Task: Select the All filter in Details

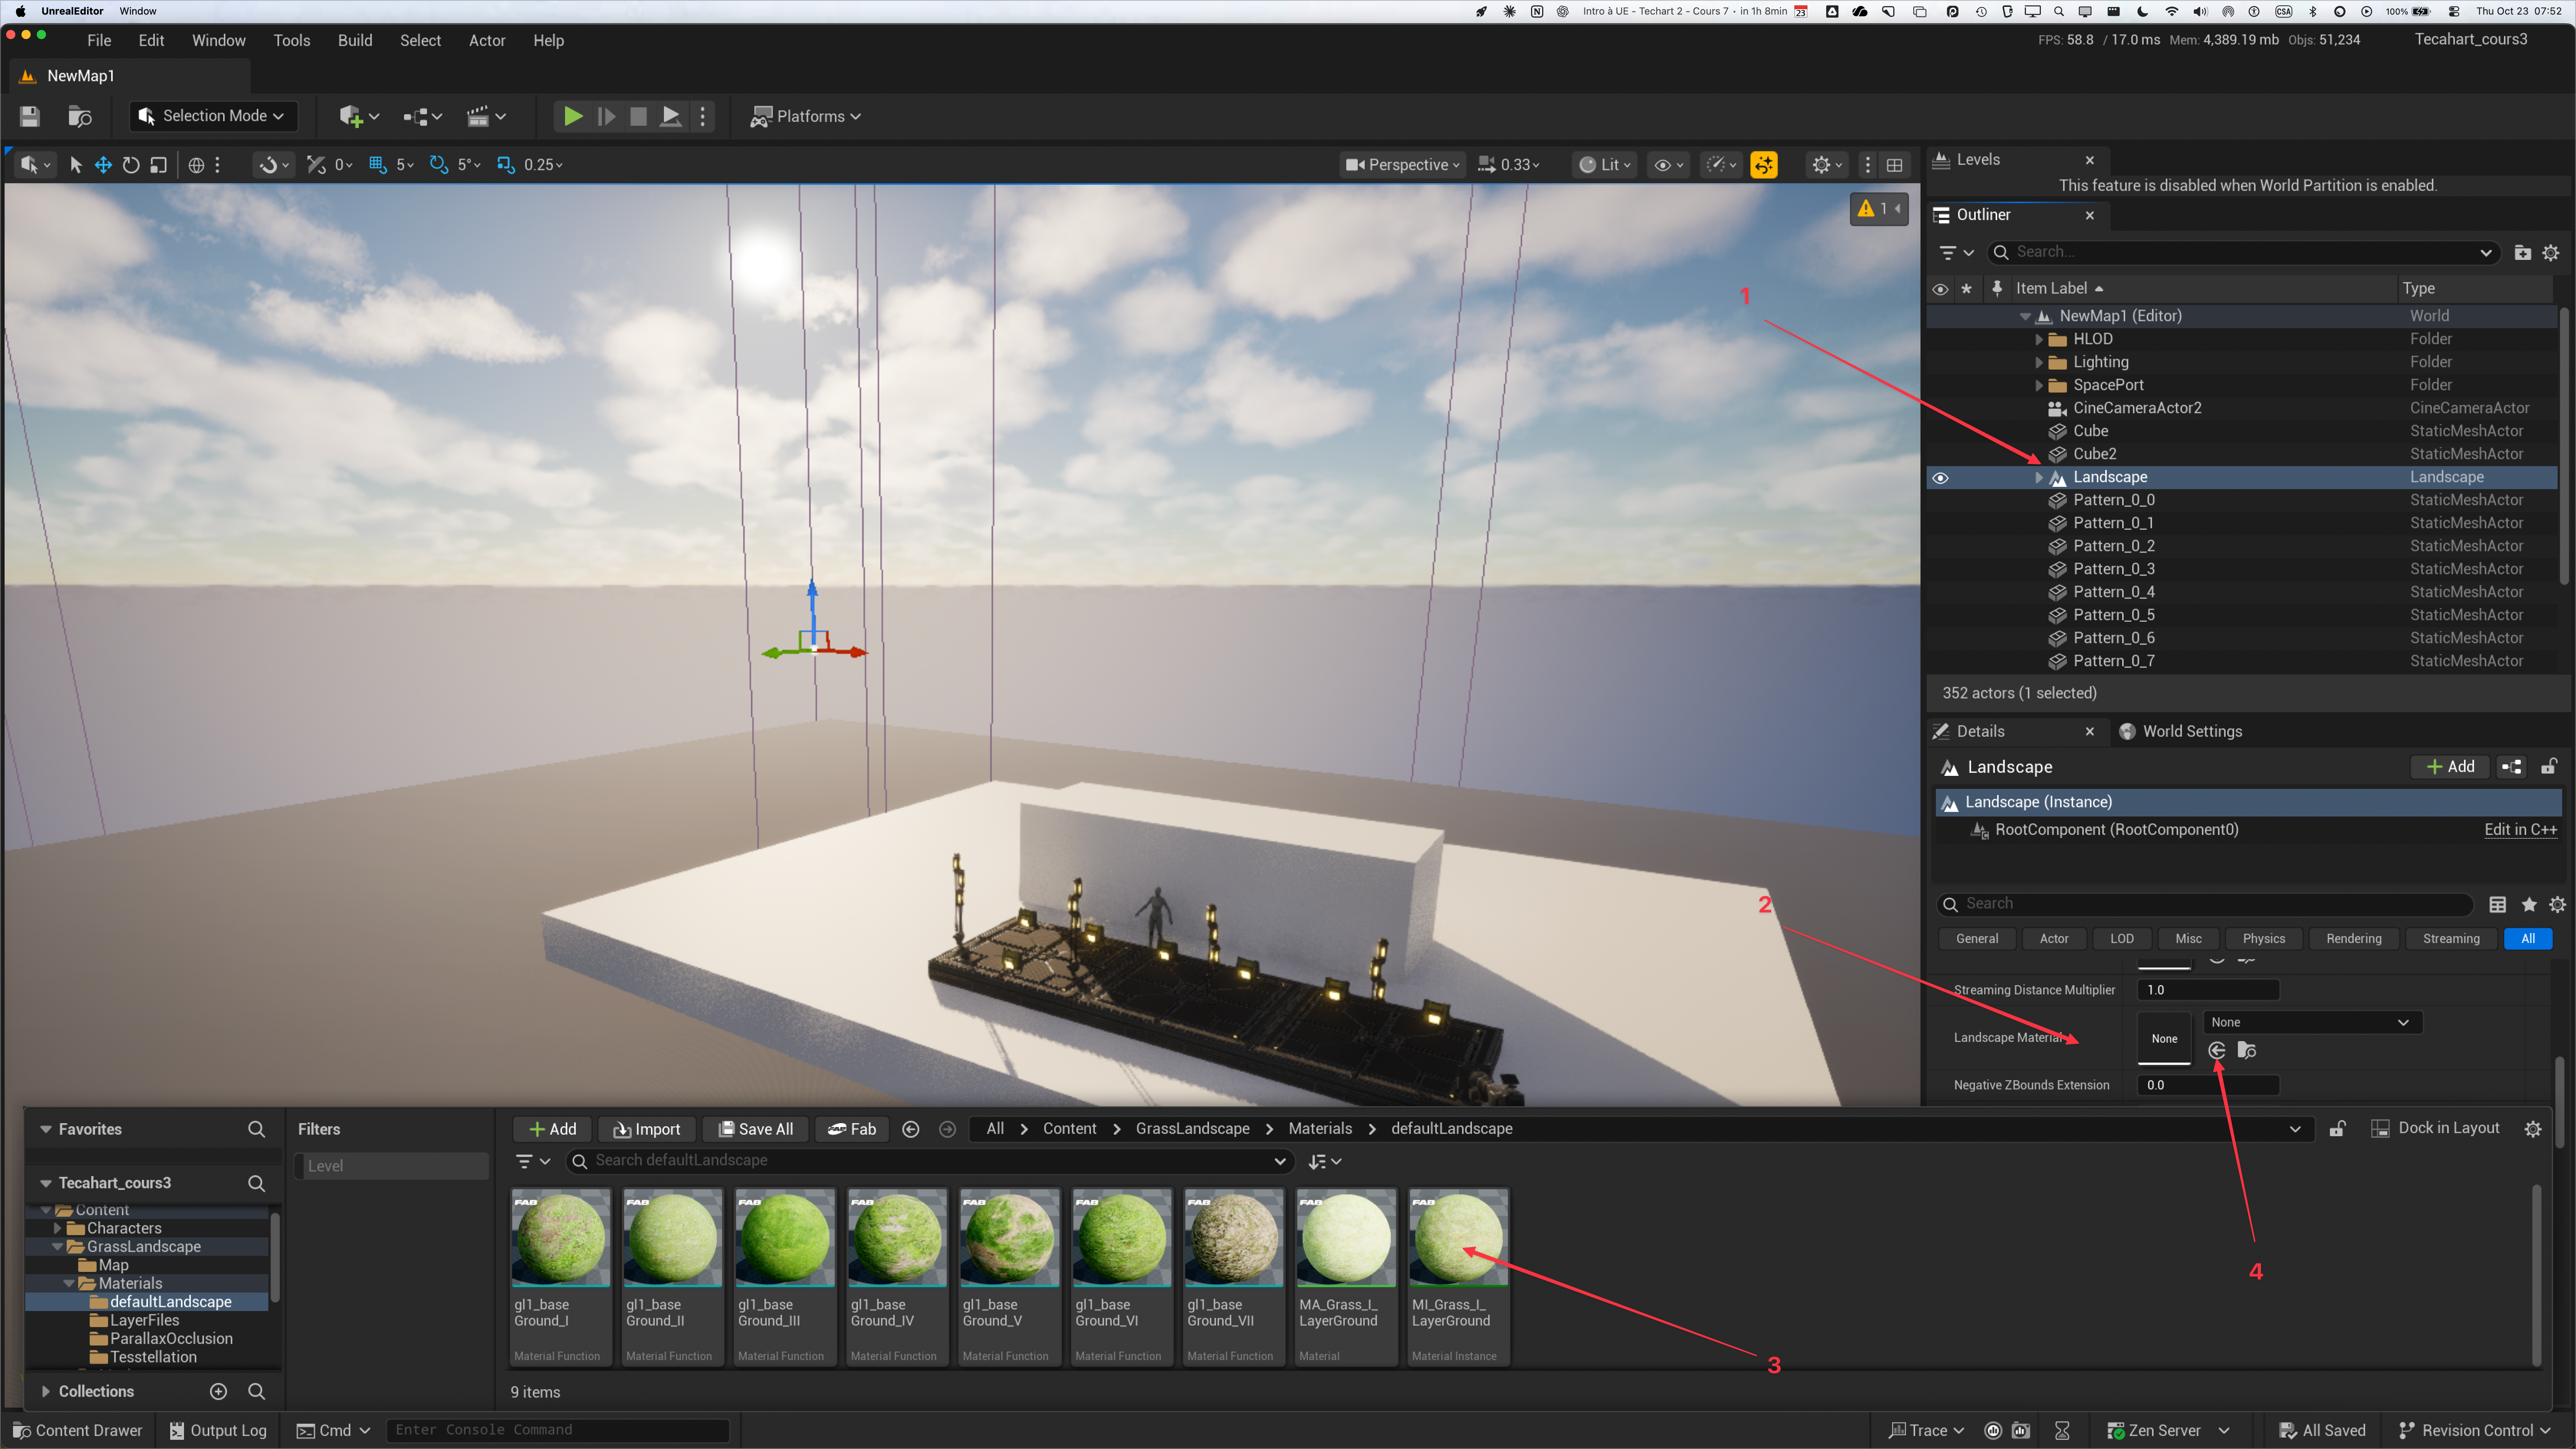Action: pyautogui.click(x=2528, y=939)
